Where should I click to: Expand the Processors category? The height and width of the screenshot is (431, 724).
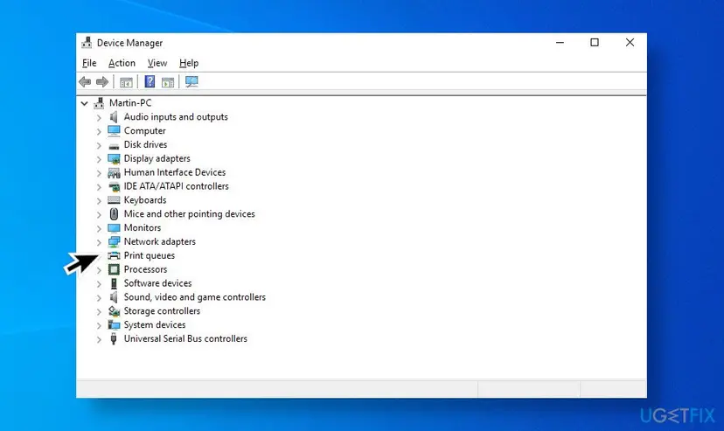99,270
